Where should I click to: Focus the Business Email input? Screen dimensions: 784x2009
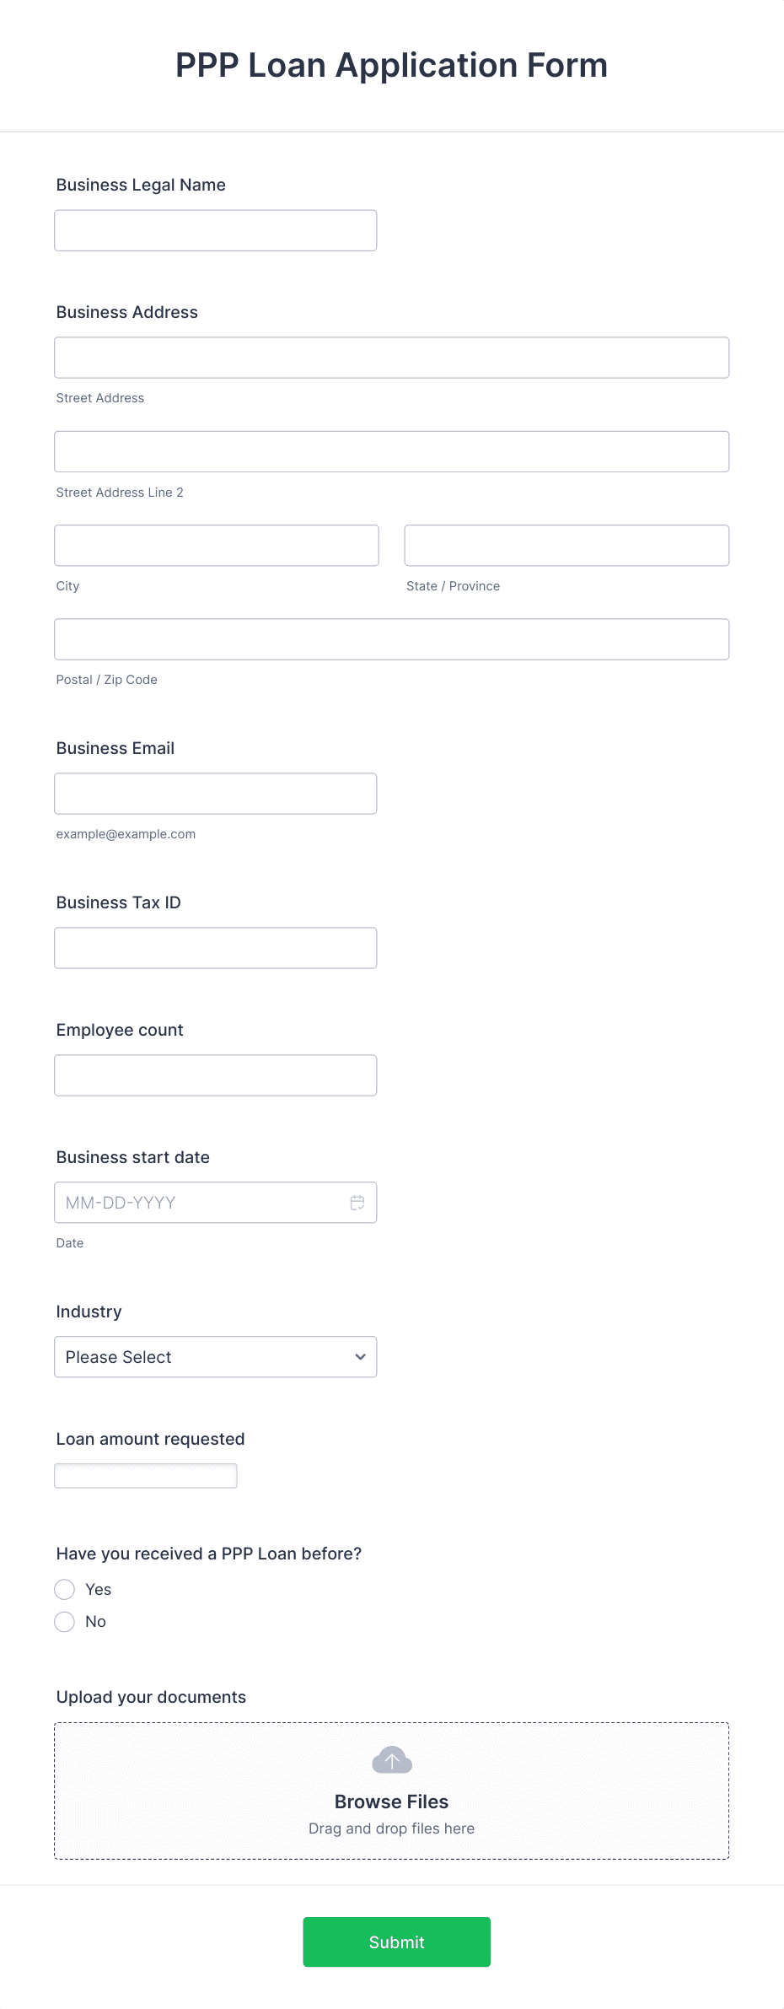[x=216, y=794]
